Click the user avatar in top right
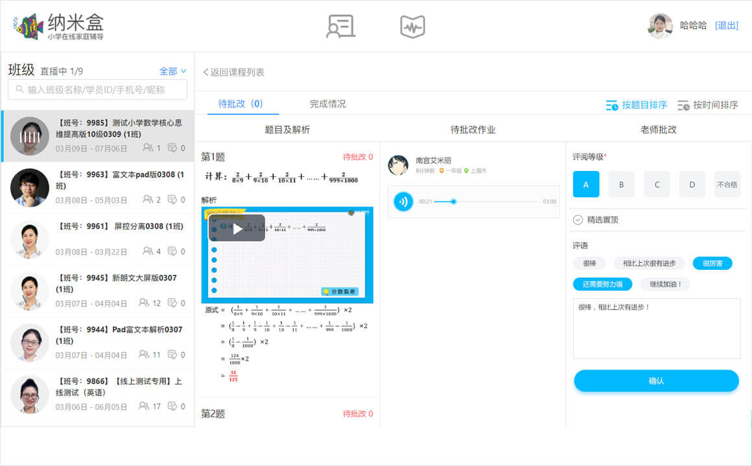The height and width of the screenshot is (466, 752). (660, 26)
